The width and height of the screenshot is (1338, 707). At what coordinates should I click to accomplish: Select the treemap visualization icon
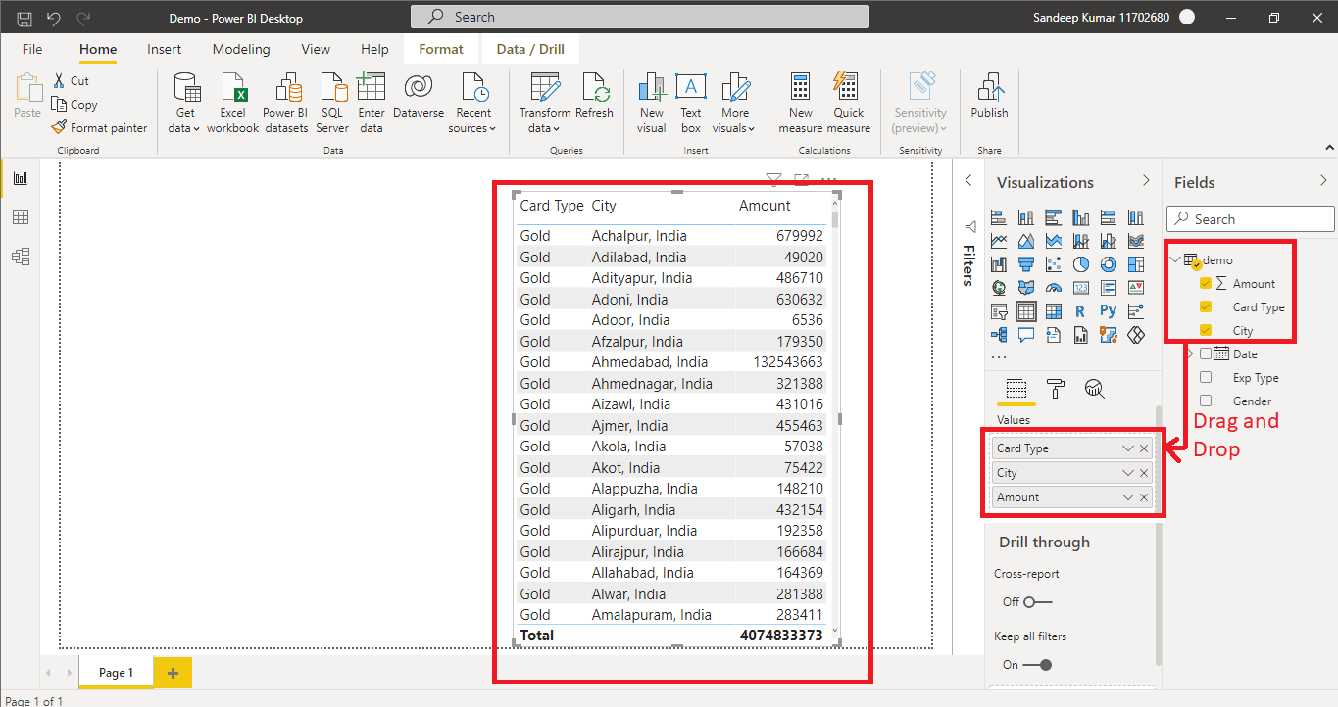(1135, 264)
